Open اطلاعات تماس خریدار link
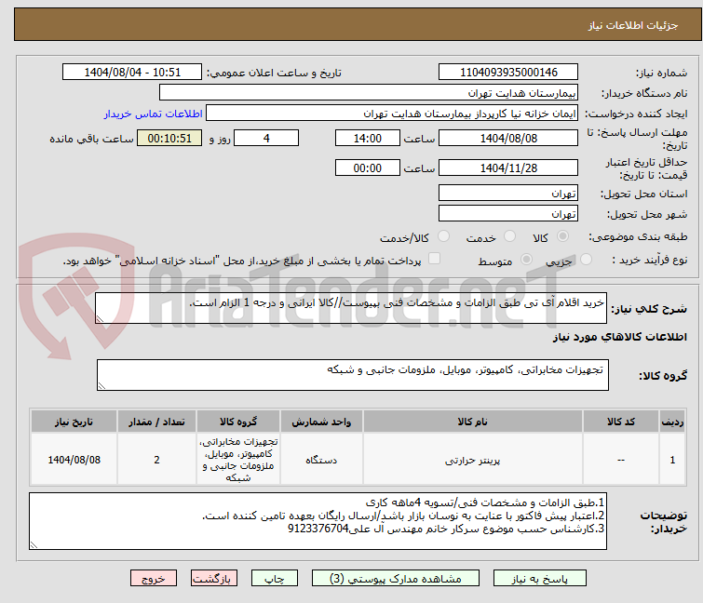This screenshot has width=703, height=603. point(154,114)
